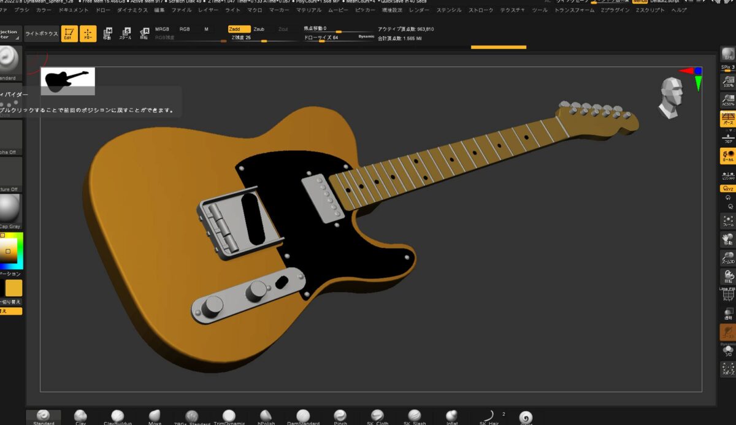Pick the Pinch brush

coord(340,417)
